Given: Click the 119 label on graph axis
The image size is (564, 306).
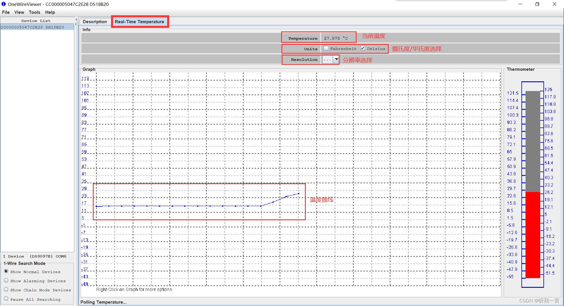Looking at the screenshot, I should pos(85,78).
